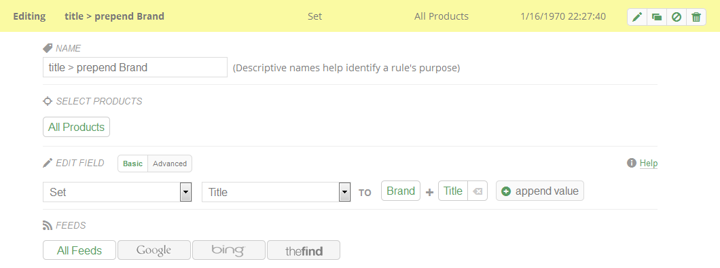The height and width of the screenshot is (268, 720).
Task: Remove Title value with backspace icon
Action: click(478, 191)
